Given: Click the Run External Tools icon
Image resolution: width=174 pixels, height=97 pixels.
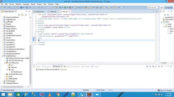Looking at the screenshot, I should [70, 8].
